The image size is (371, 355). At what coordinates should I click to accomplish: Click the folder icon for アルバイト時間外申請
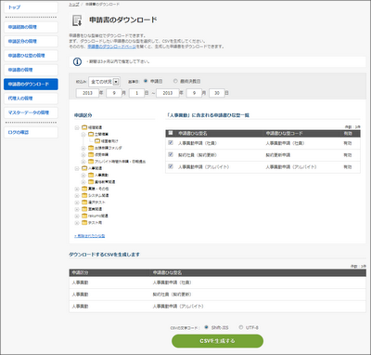tap(91, 162)
